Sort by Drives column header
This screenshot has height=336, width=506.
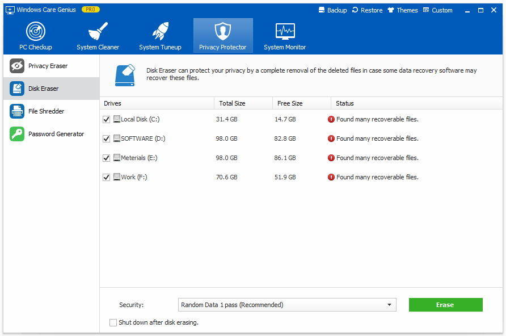(x=157, y=103)
